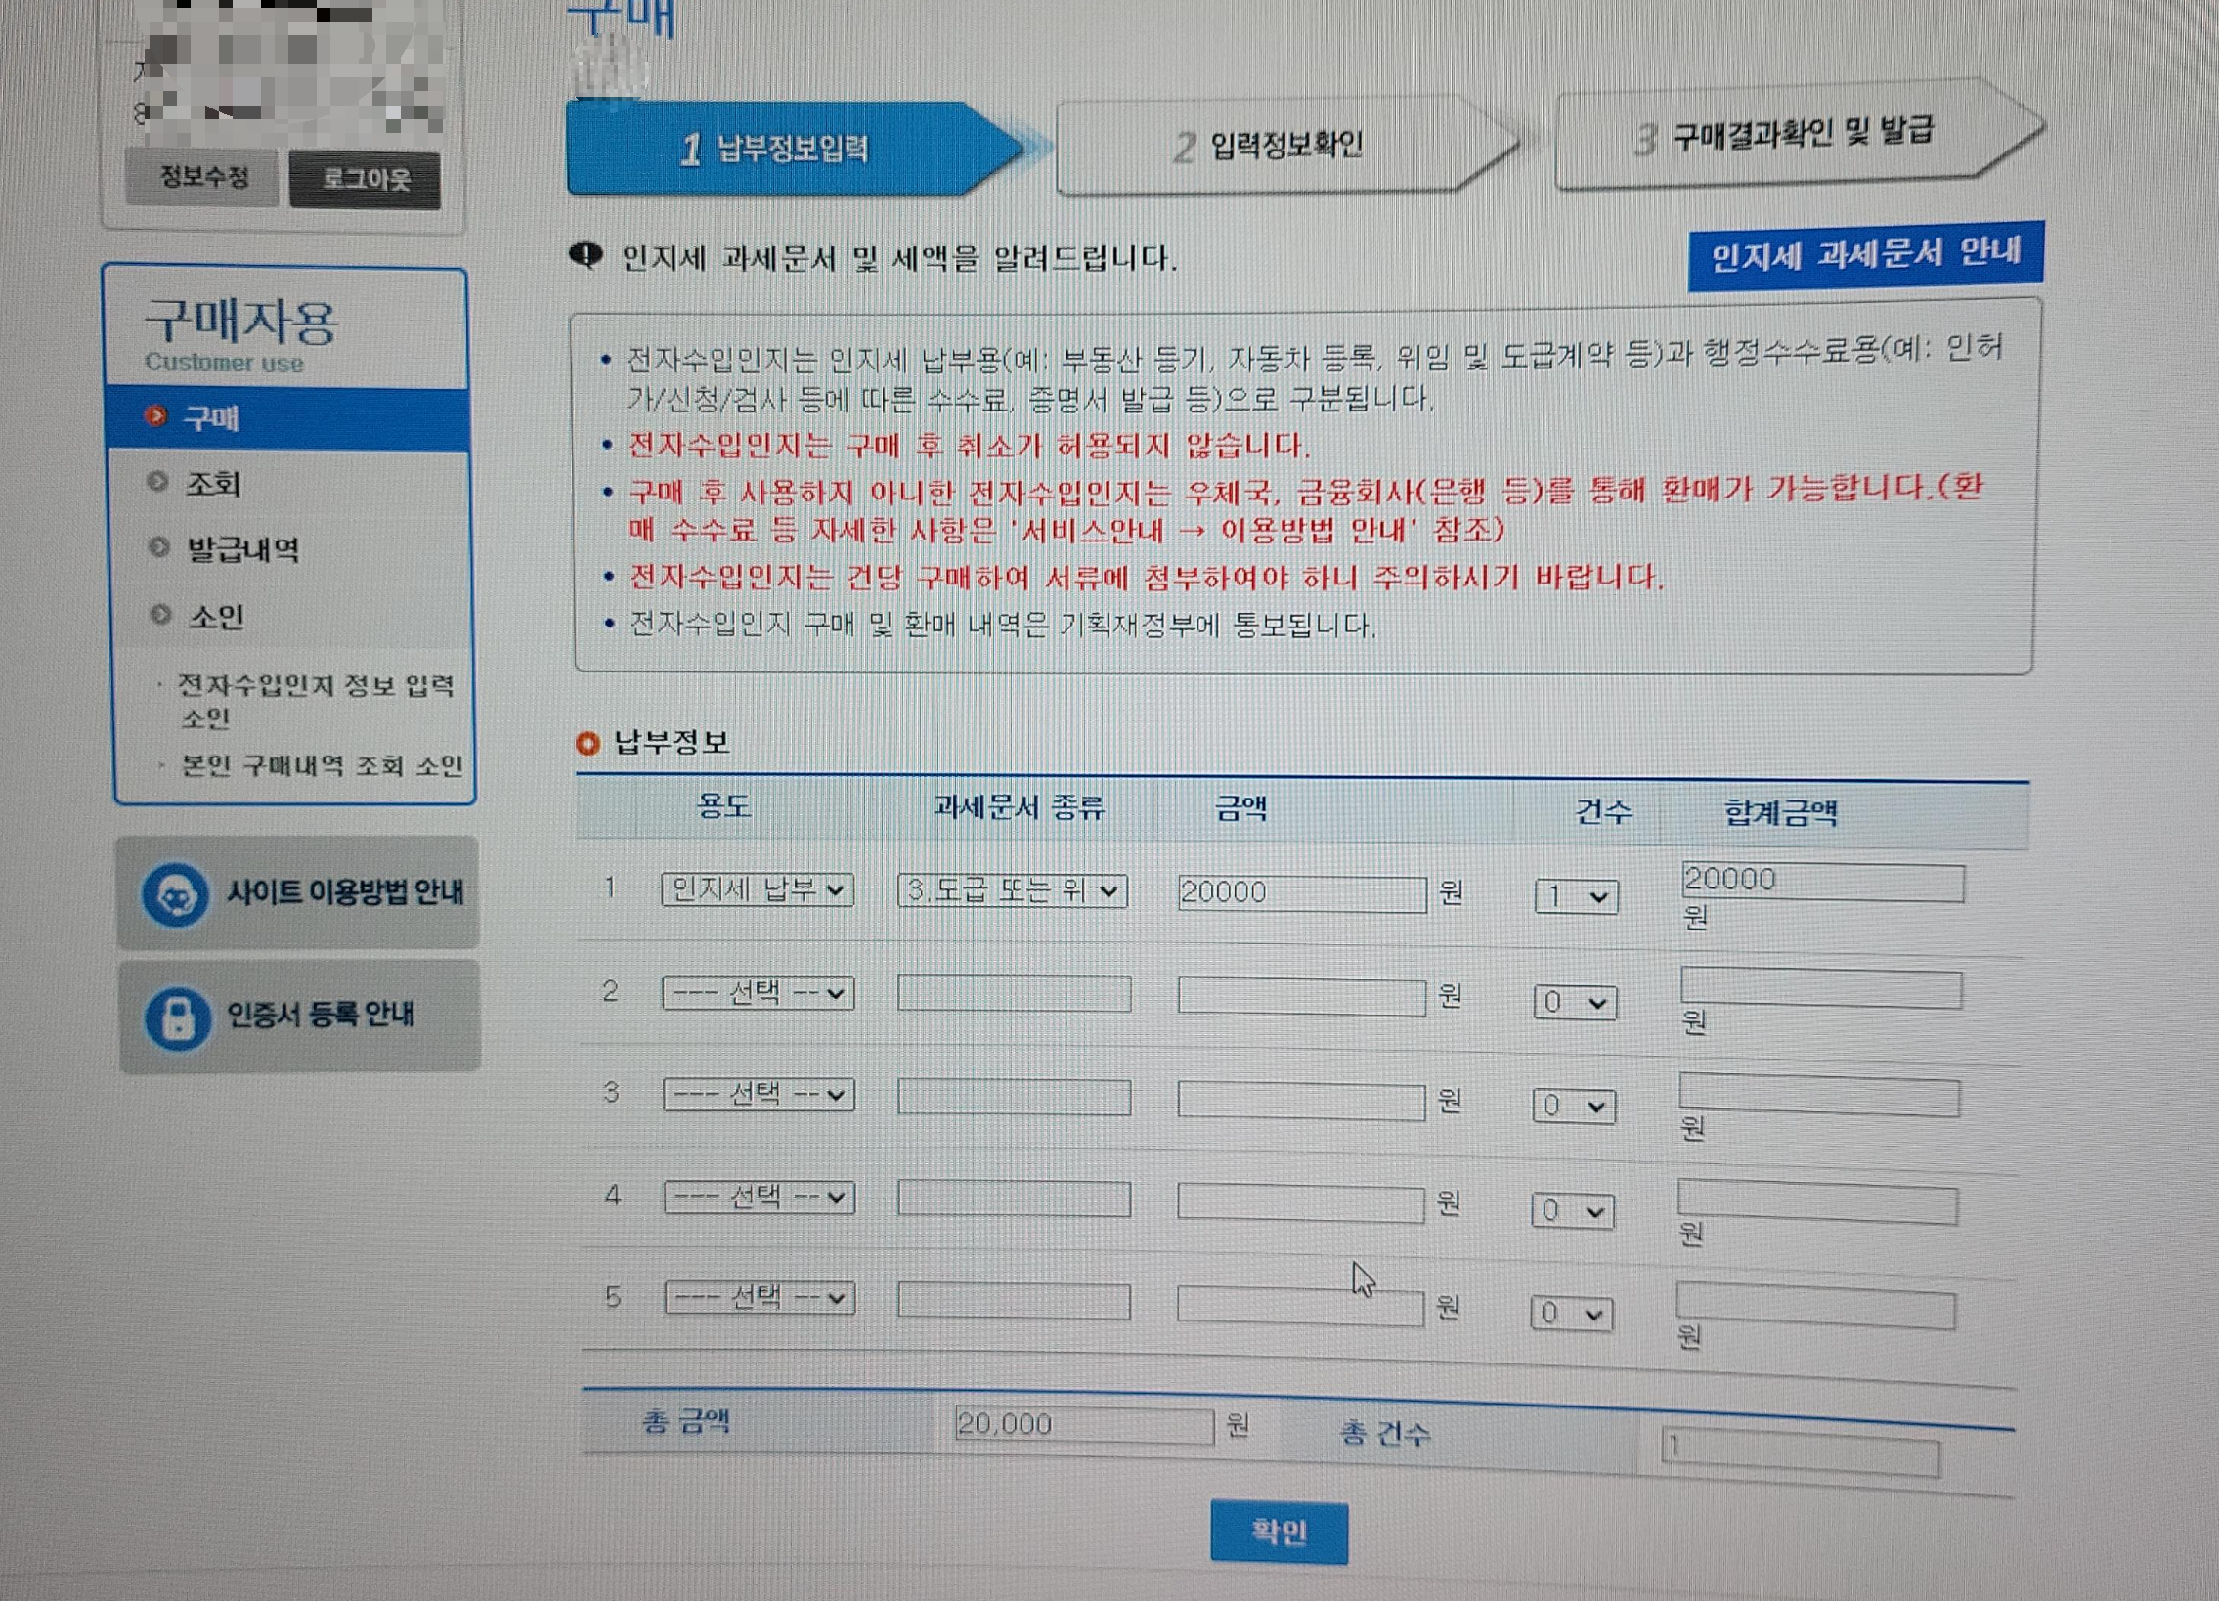Click the certificate registration guide (인증서 등록 안내) lock icon

(177, 1017)
